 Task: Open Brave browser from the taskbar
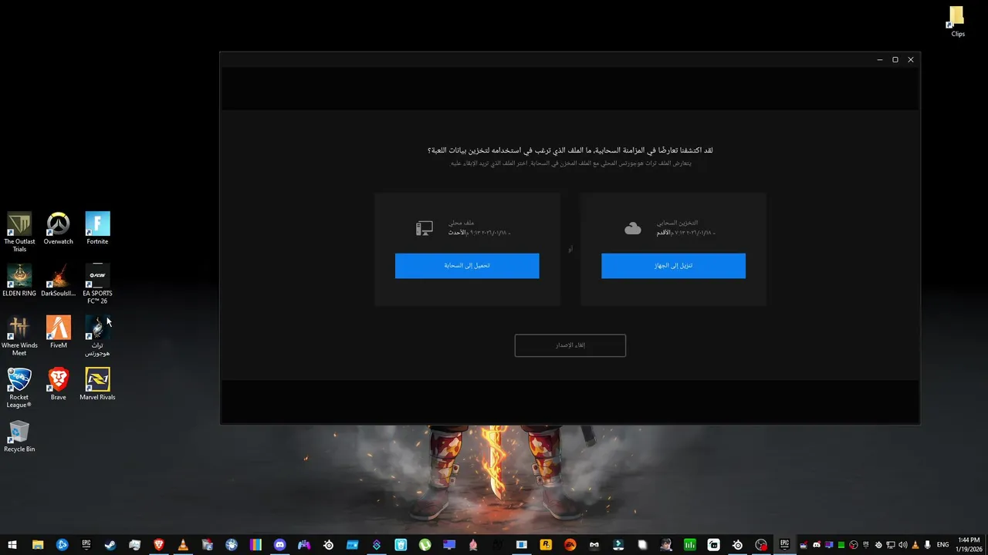pos(159,545)
